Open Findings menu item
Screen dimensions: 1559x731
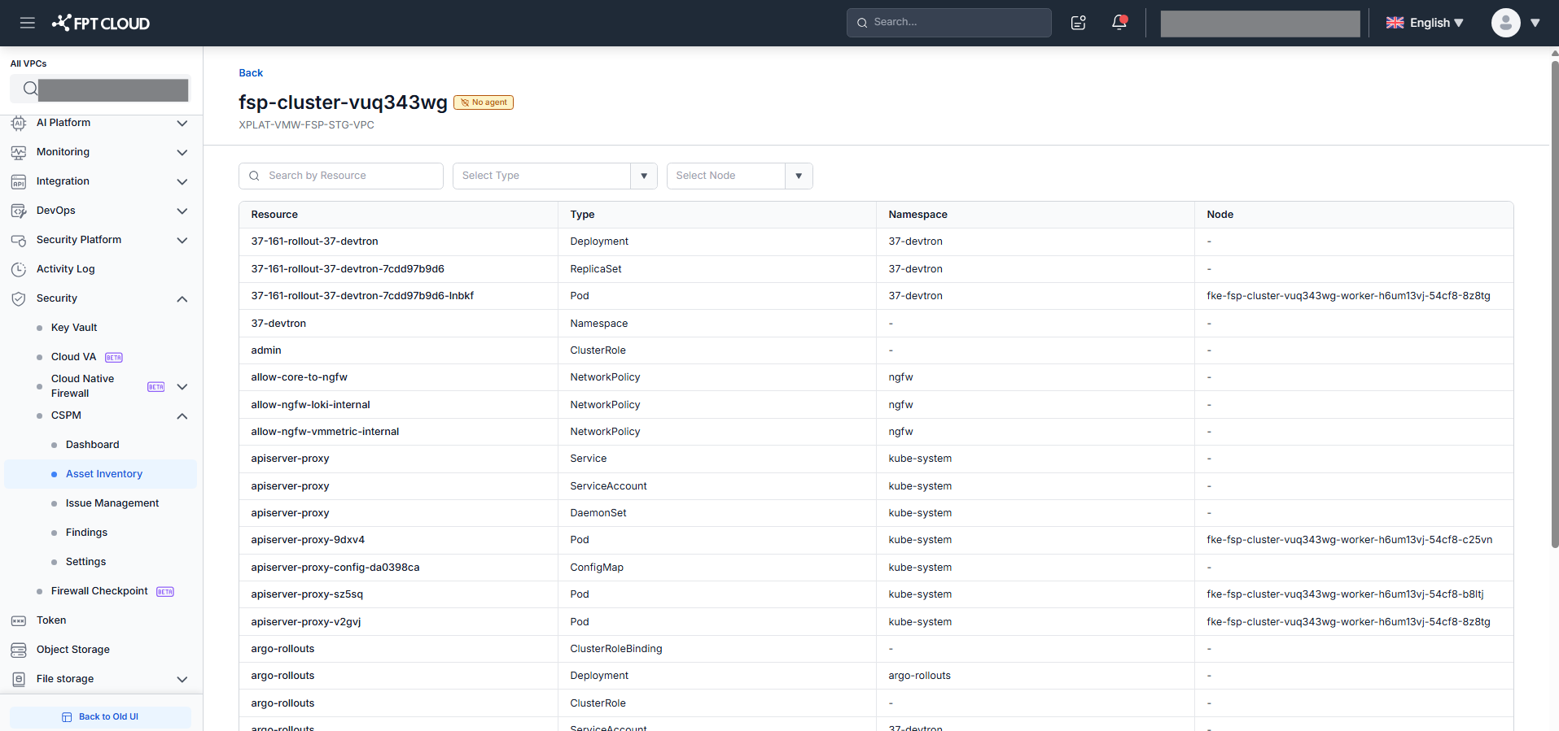click(86, 533)
